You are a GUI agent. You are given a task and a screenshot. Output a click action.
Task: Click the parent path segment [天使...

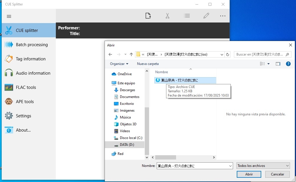pyautogui.click(x=152, y=54)
